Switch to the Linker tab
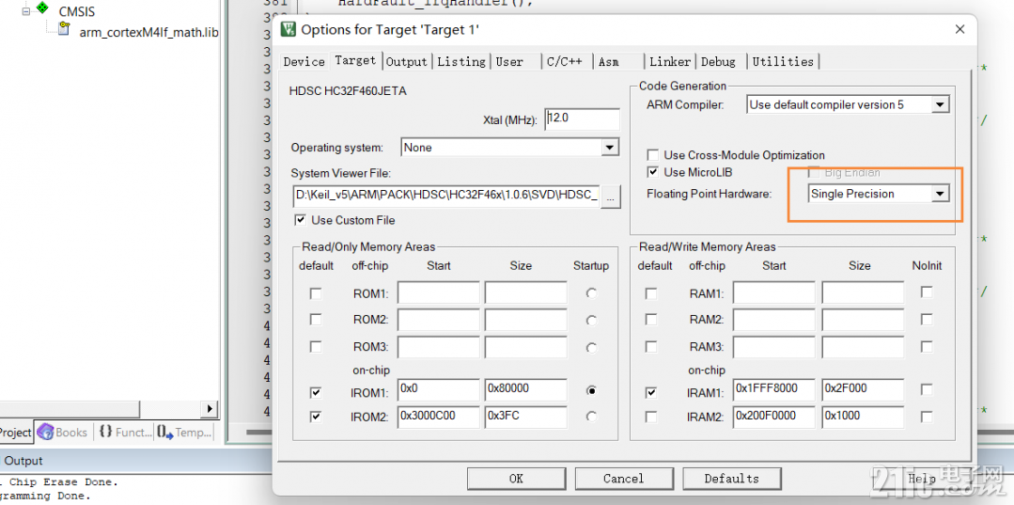The image size is (1014, 505). click(x=670, y=61)
